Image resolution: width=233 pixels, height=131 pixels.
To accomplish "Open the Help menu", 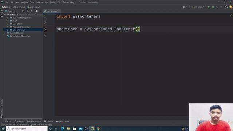I will coord(72,3).
